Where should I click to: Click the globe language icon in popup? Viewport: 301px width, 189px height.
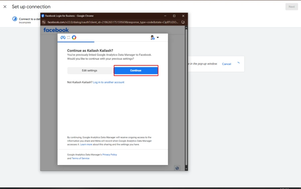pos(177,168)
